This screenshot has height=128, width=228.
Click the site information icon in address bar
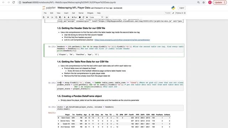(x=20, y=2)
